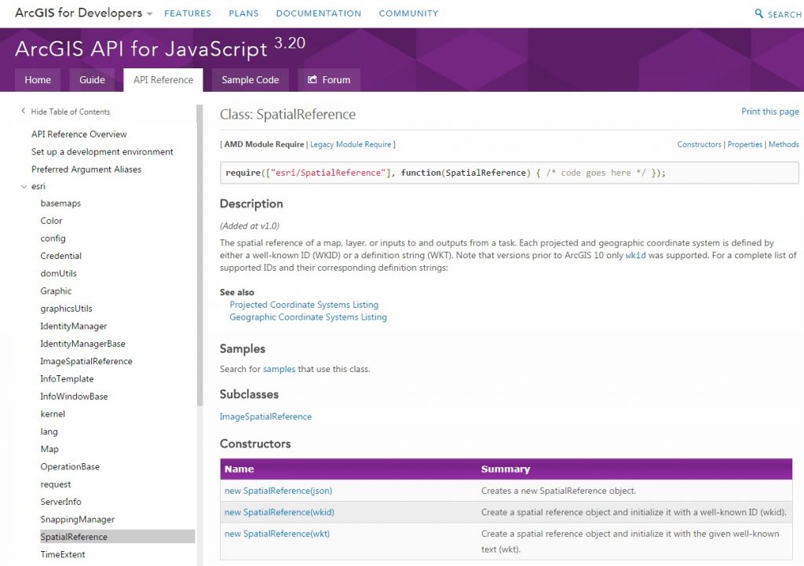Open the Legacy Module Require link

350,144
